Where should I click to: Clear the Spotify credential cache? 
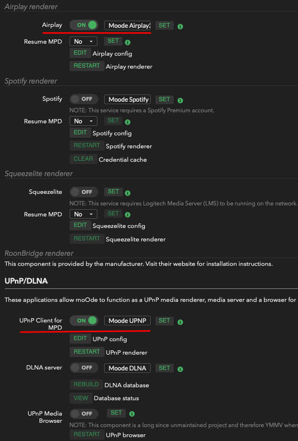[x=83, y=159]
